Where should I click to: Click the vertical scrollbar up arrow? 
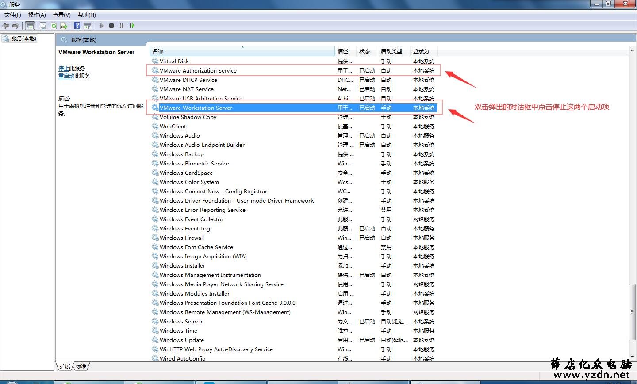click(633, 50)
